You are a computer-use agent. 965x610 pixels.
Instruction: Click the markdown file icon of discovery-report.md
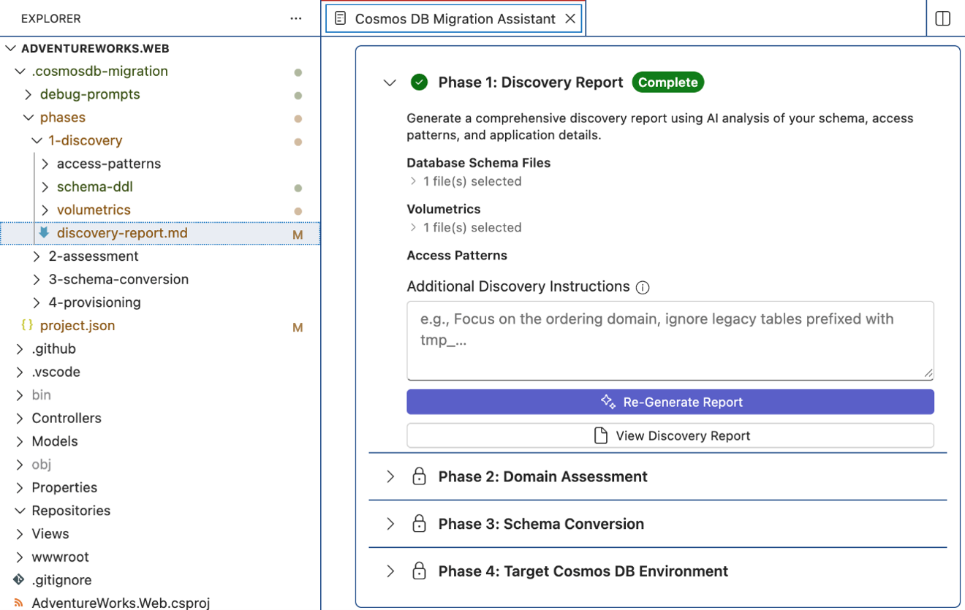(44, 232)
